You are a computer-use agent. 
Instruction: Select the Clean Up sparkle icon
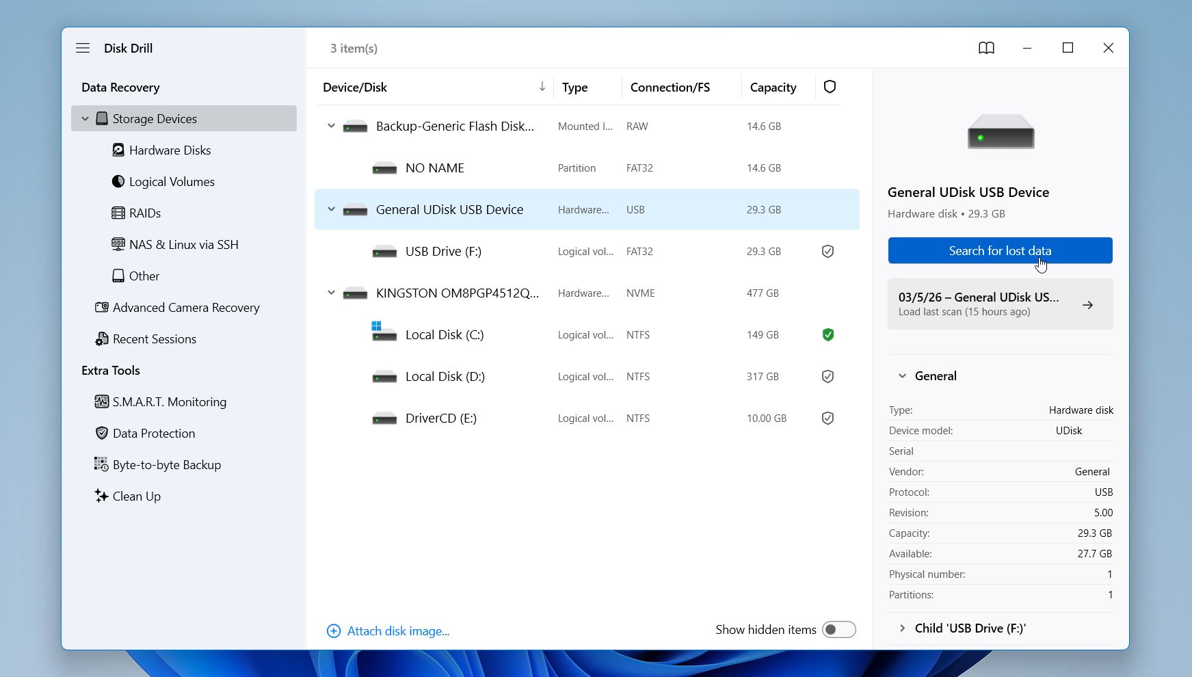tap(101, 496)
